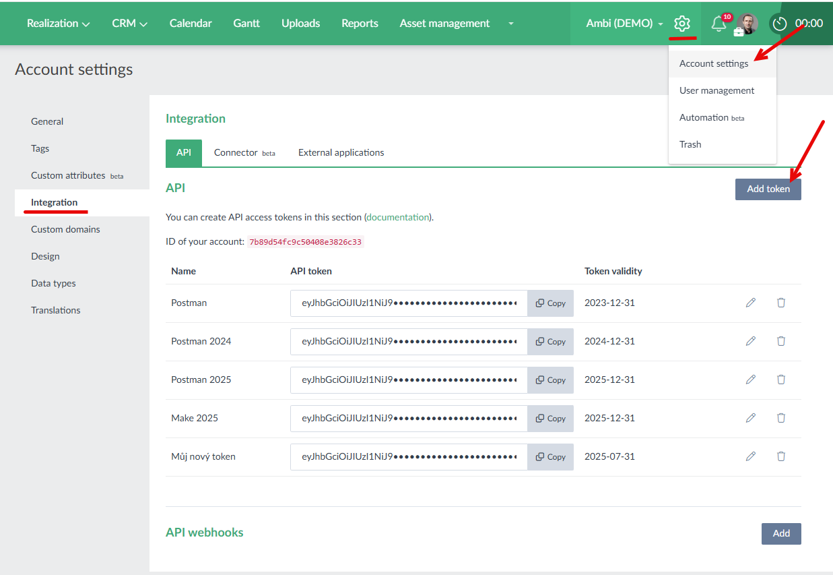Viewport: 833px width, 575px height.
Task: Open the API documentation link
Action: pyautogui.click(x=398, y=217)
